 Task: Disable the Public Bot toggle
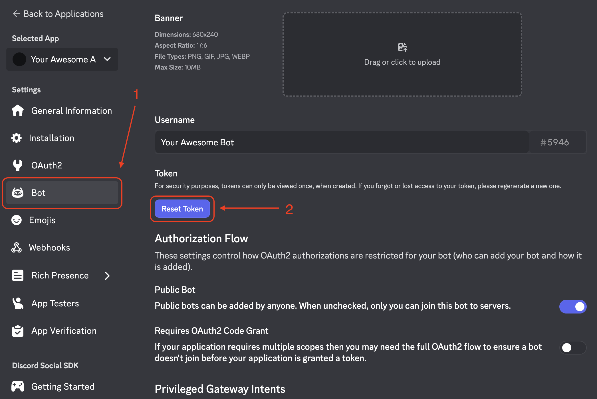coord(572,307)
